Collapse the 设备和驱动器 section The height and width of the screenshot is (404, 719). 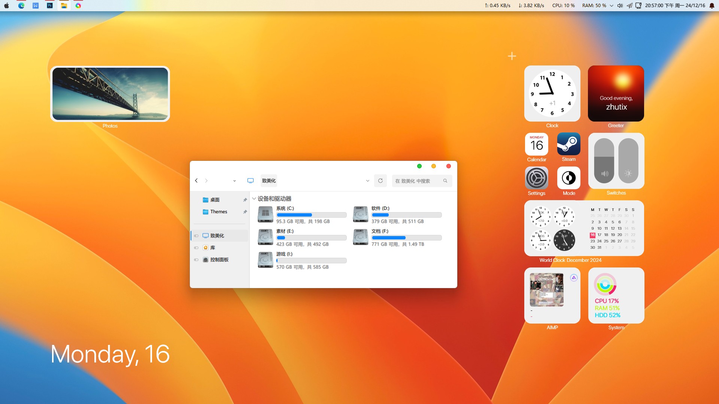(254, 199)
